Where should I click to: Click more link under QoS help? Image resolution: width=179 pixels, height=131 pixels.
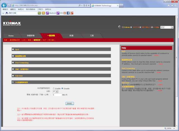156,55
